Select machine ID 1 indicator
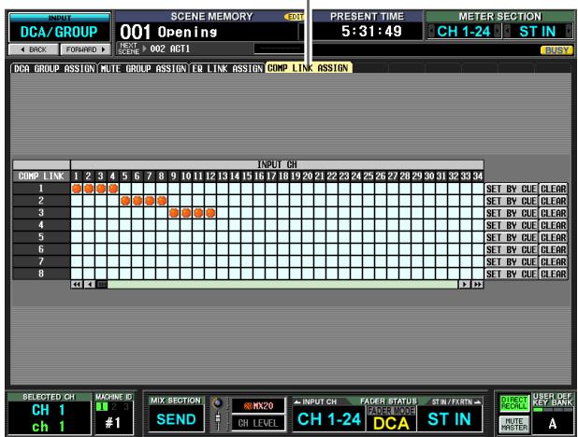The width and height of the screenshot is (578, 437). coord(101,406)
